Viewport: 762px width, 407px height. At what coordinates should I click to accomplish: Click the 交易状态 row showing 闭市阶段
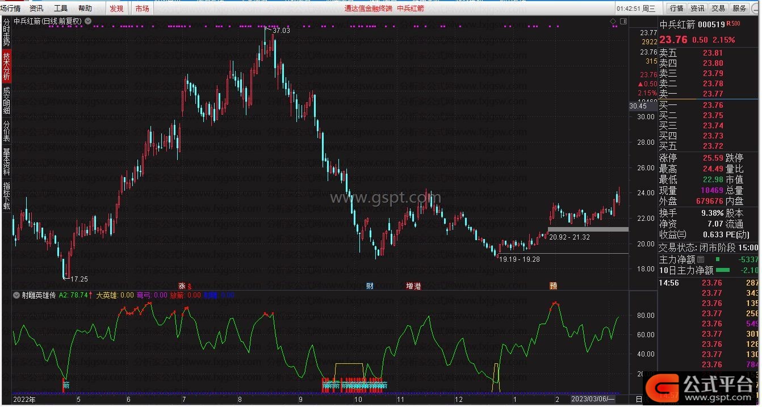709,247
